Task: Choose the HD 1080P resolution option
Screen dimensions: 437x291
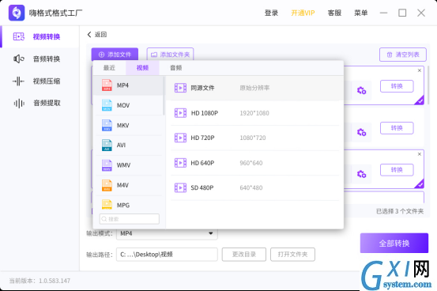Action: [255, 113]
